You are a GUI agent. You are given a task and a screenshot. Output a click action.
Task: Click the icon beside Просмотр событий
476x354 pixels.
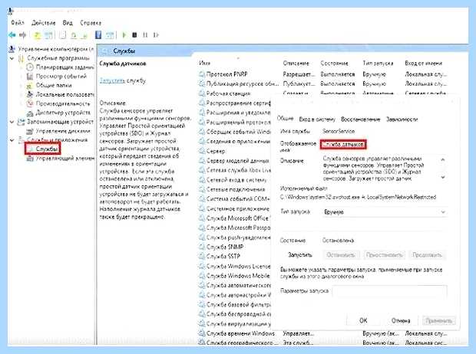pos(30,77)
